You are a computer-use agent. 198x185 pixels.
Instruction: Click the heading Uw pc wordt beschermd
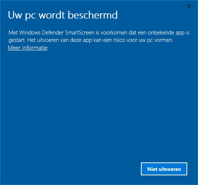click(x=63, y=15)
